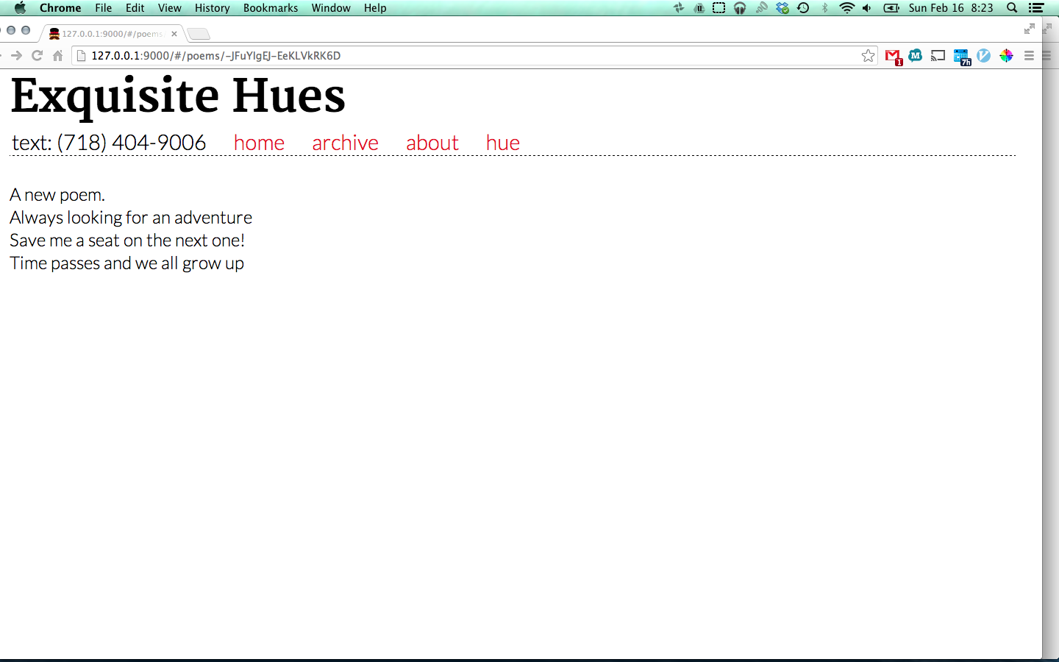Open the Apple menu
This screenshot has width=1059, height=662.
(20, 8)
